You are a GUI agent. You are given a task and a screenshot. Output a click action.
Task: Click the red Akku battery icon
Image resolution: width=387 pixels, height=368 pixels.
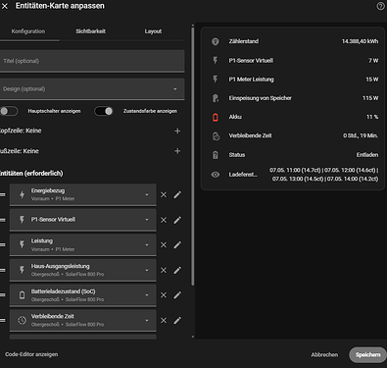pos(216,117)
